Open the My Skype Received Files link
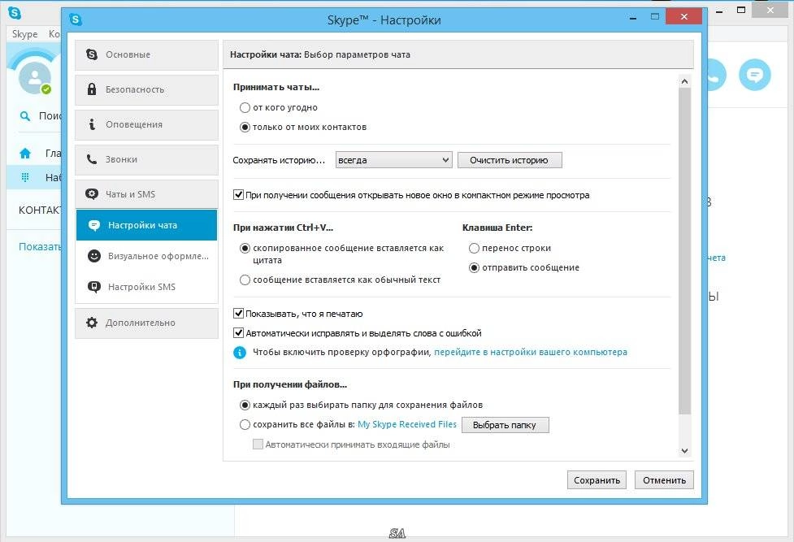794x542 pixels. (407, 424)
